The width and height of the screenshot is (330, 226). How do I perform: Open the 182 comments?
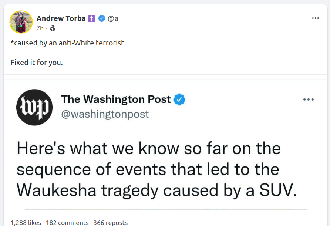(67, 222)
